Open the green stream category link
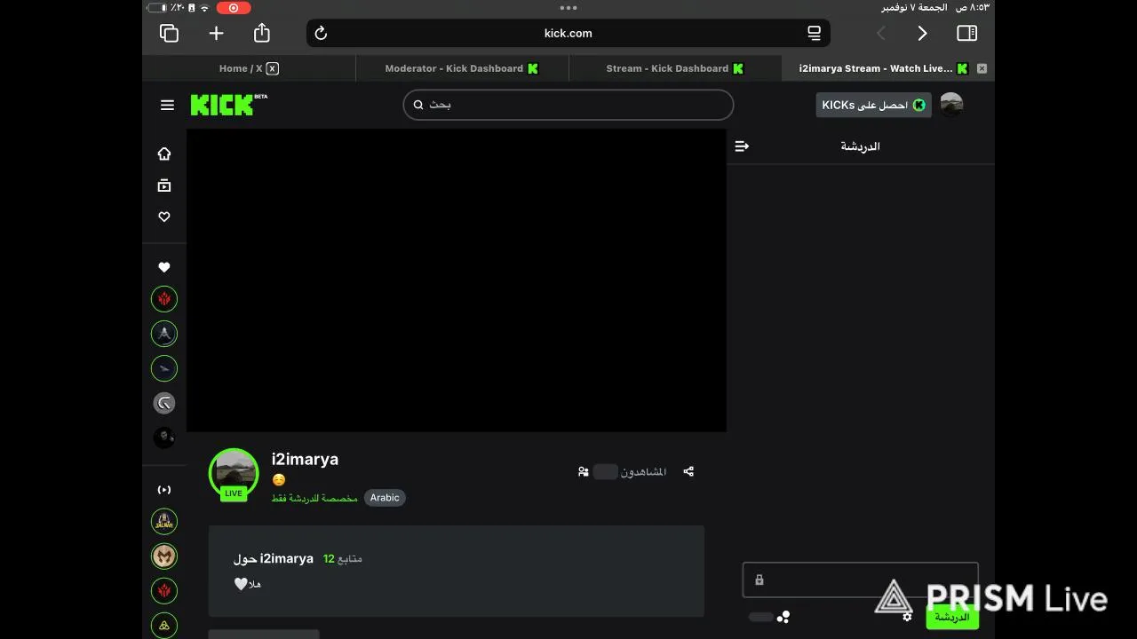 pyautogui.click(x=314, y=498)
